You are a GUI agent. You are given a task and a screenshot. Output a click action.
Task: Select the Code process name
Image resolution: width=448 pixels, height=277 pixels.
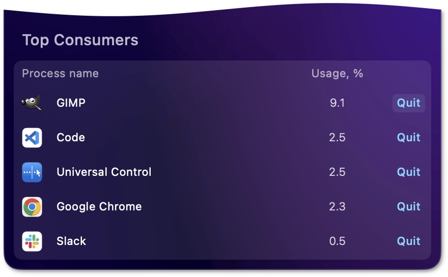pyautogui.click(x=71, y=138)
